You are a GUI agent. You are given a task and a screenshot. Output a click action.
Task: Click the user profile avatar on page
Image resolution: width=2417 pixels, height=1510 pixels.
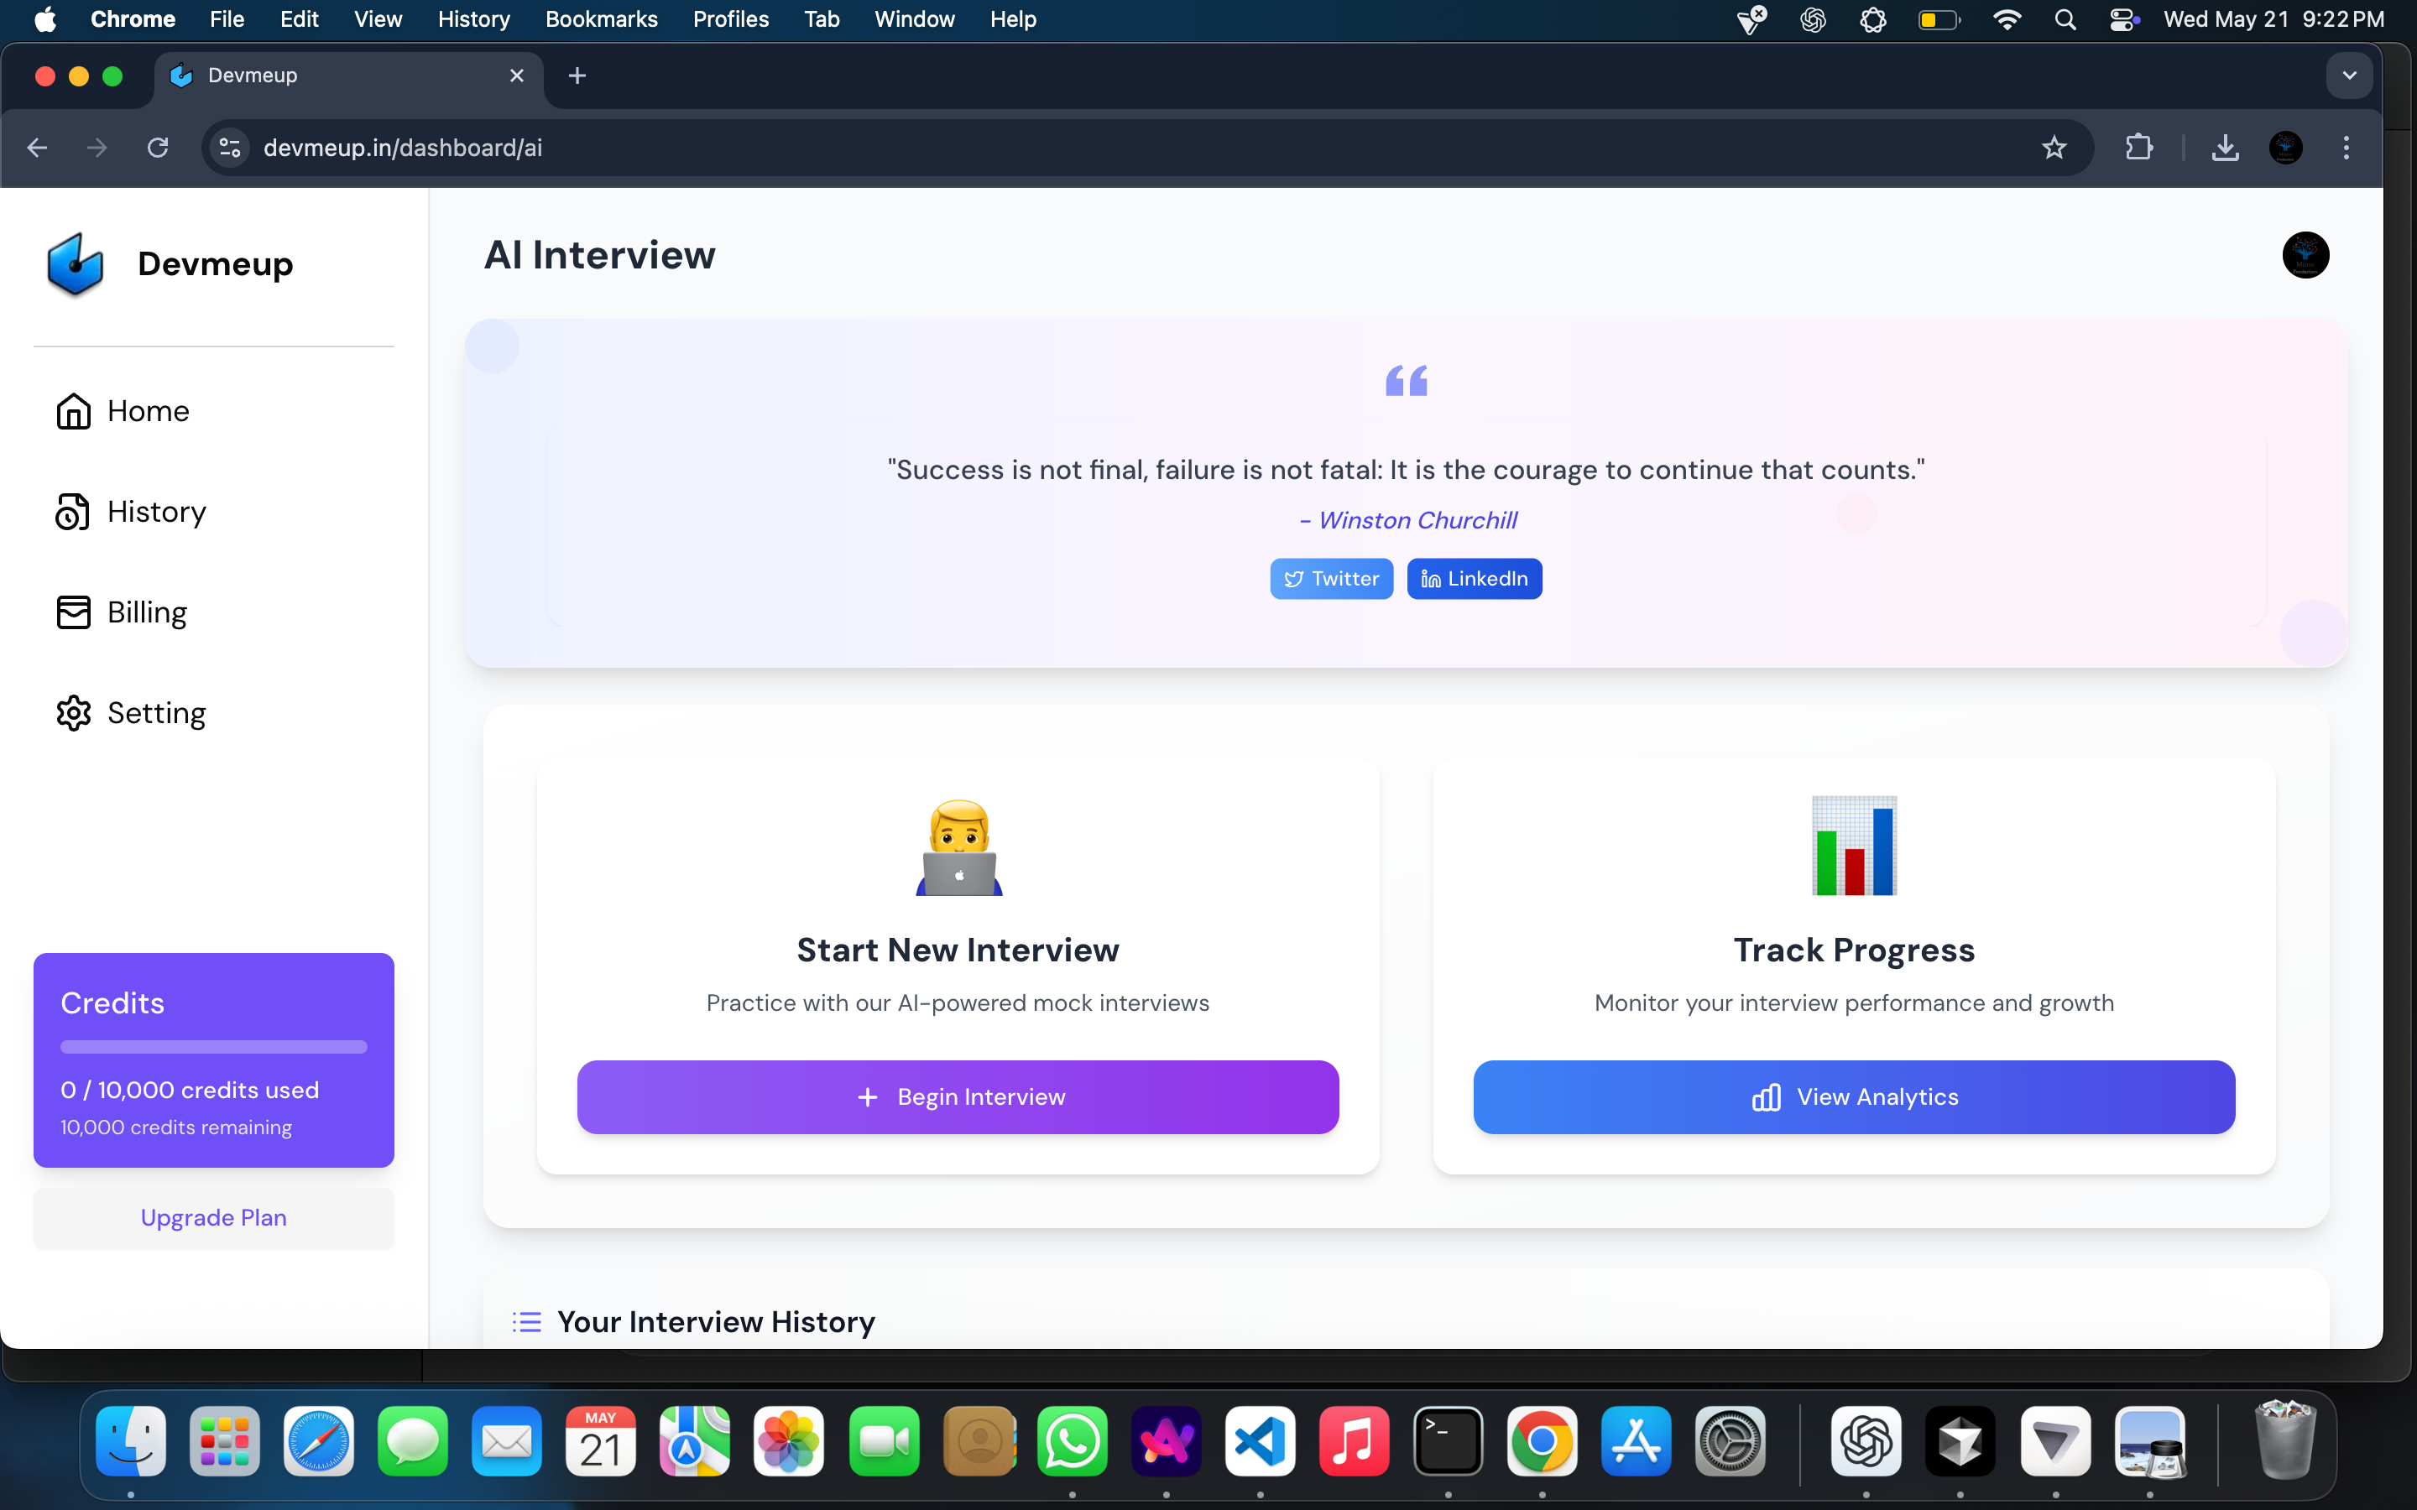2305,255
